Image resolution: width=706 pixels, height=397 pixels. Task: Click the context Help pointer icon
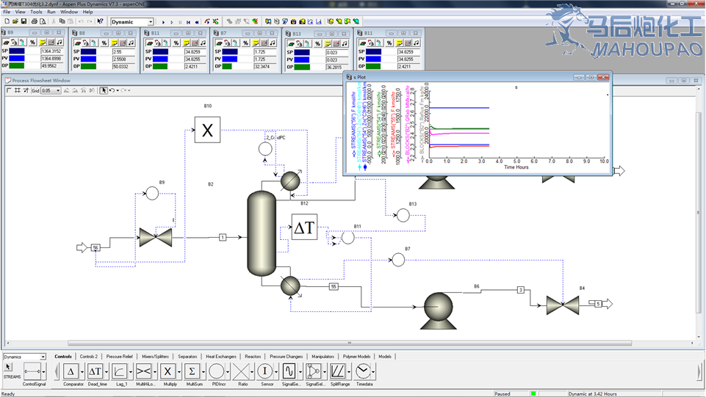click(100, 21)
